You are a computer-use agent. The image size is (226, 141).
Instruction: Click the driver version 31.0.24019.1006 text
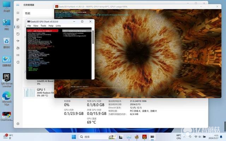138,101
